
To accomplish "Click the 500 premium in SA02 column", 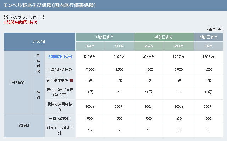I will pyautogui.click(x=90, y=119).
